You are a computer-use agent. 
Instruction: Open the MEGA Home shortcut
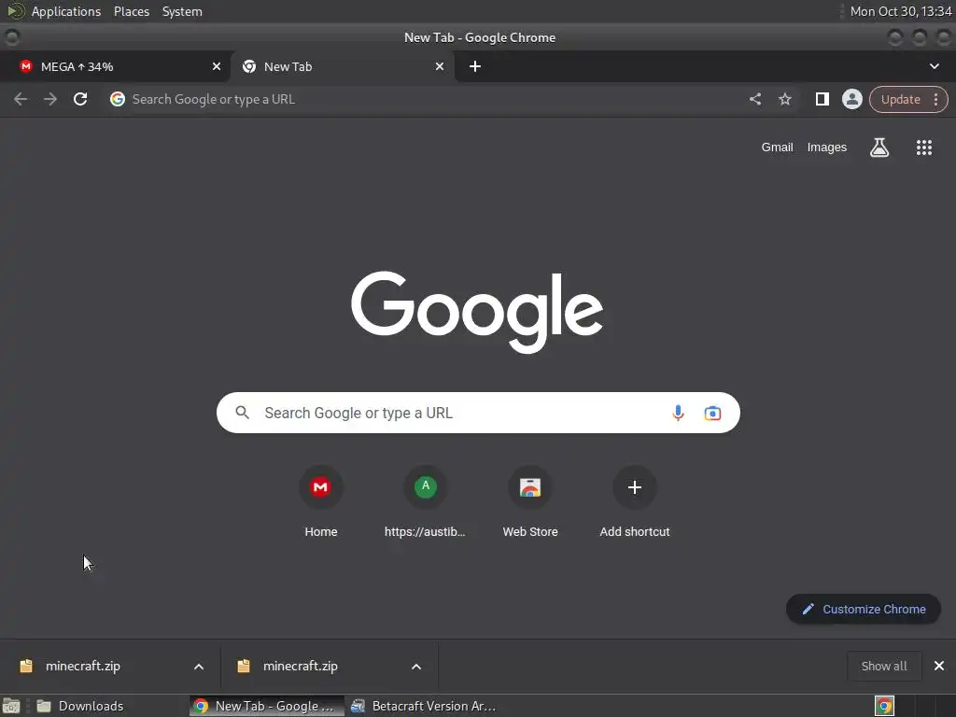point(321,501)
